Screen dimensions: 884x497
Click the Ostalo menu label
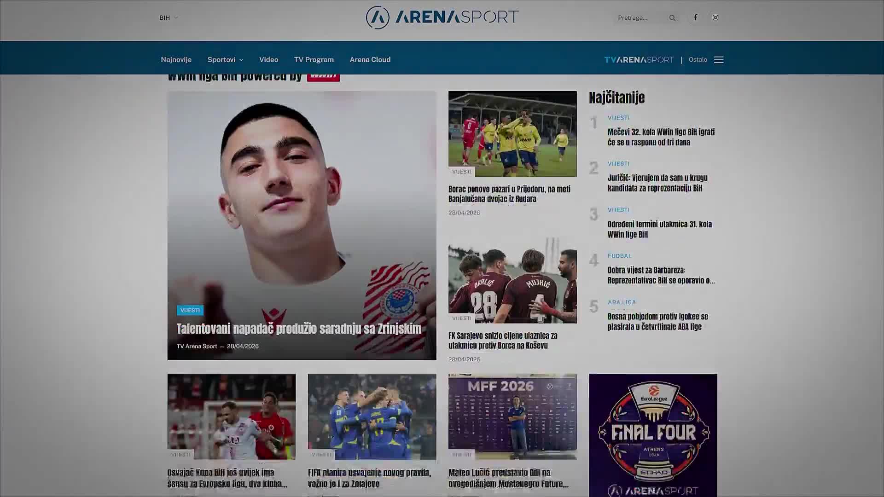click(698, 60)
